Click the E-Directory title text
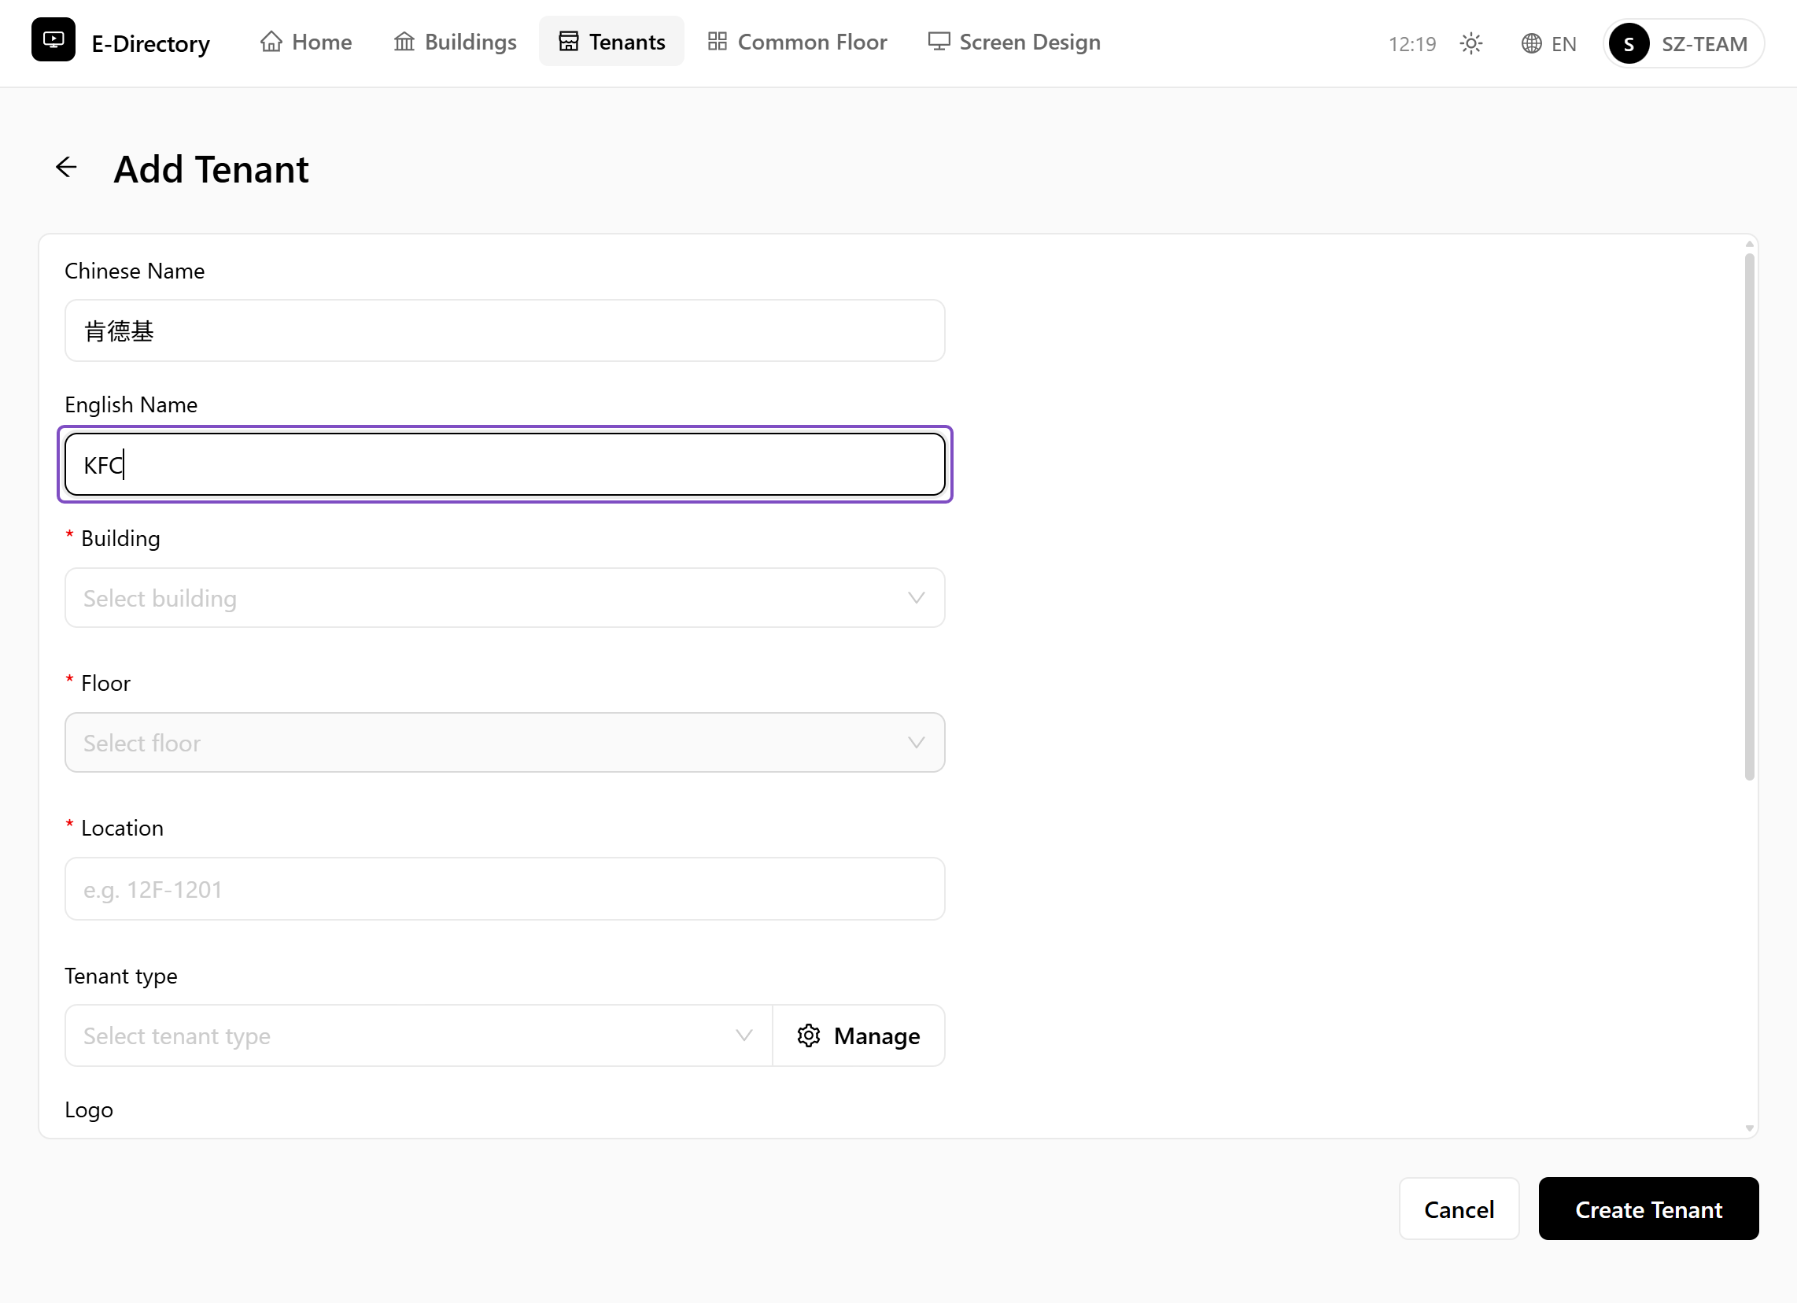Screen dimensions: 1797x1303 tap(150, 43)
